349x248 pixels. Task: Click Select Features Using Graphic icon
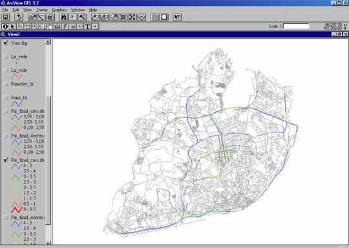pyautogui.click(x=155, y=17)
